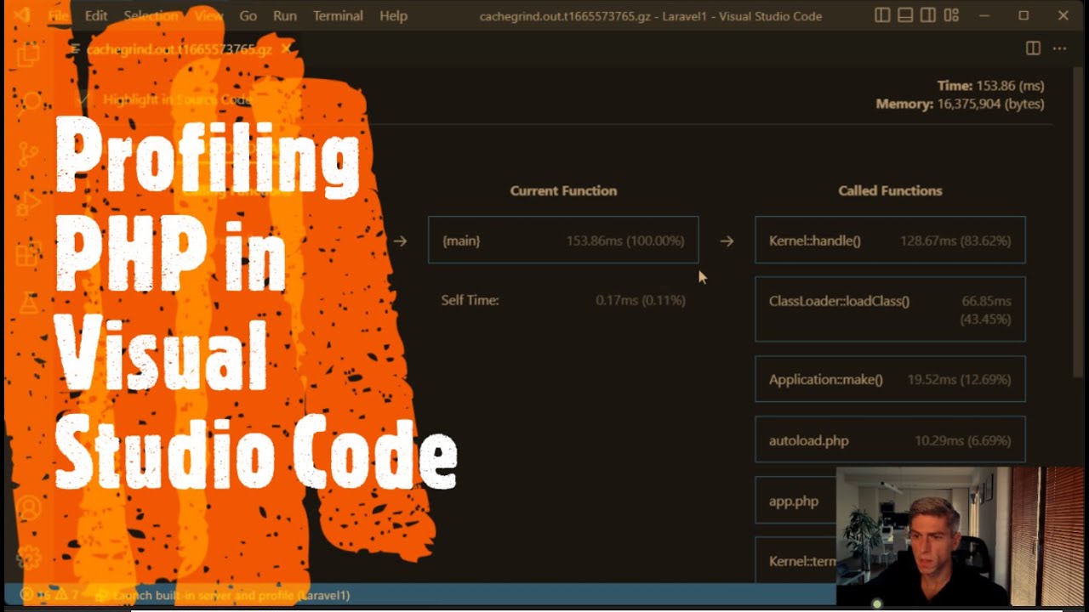
Task: Click the {main} current function box
Action: 563,241
